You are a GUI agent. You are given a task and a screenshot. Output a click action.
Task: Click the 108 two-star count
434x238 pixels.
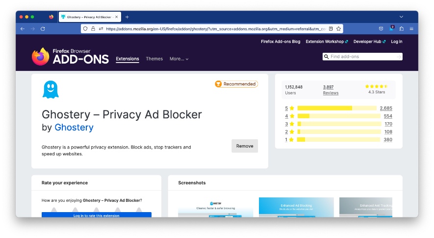click(388, 132)
